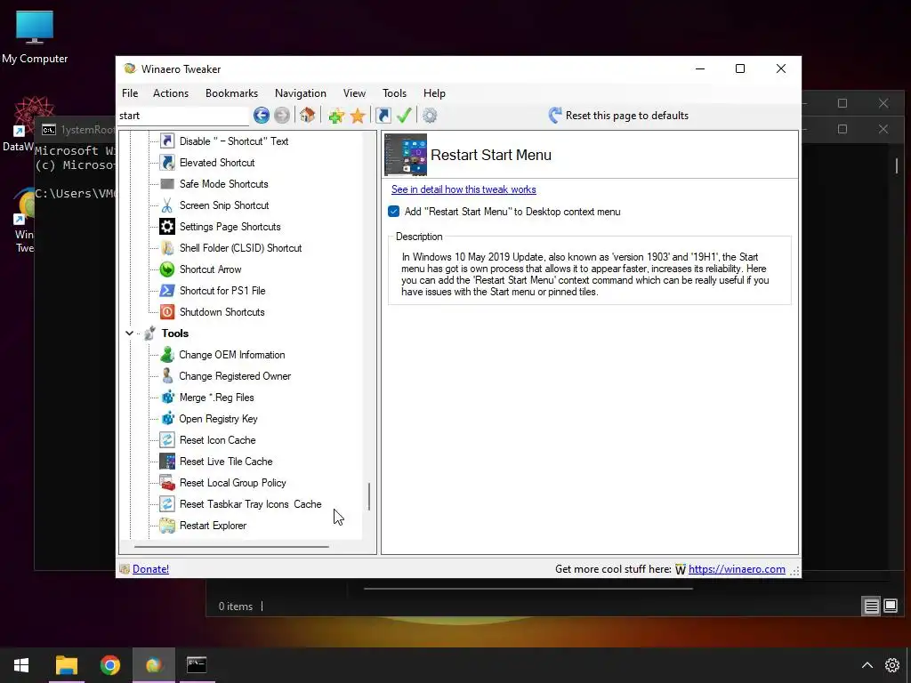
Task: Click the Settings Page Shortcuts gear icon
Action: point(167,227)
